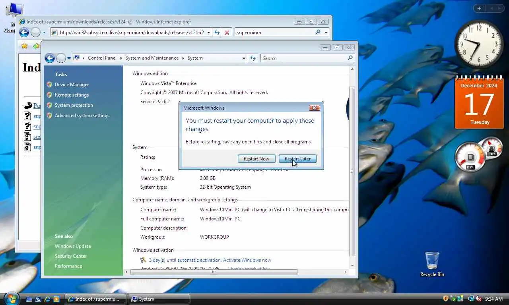509x305 pixels.
Task: Open Windows Update under See also
Action: (x=73, y=246)
